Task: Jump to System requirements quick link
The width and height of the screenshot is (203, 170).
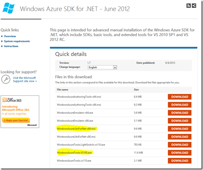Action: pyautogui.click(x=17, y=41)
